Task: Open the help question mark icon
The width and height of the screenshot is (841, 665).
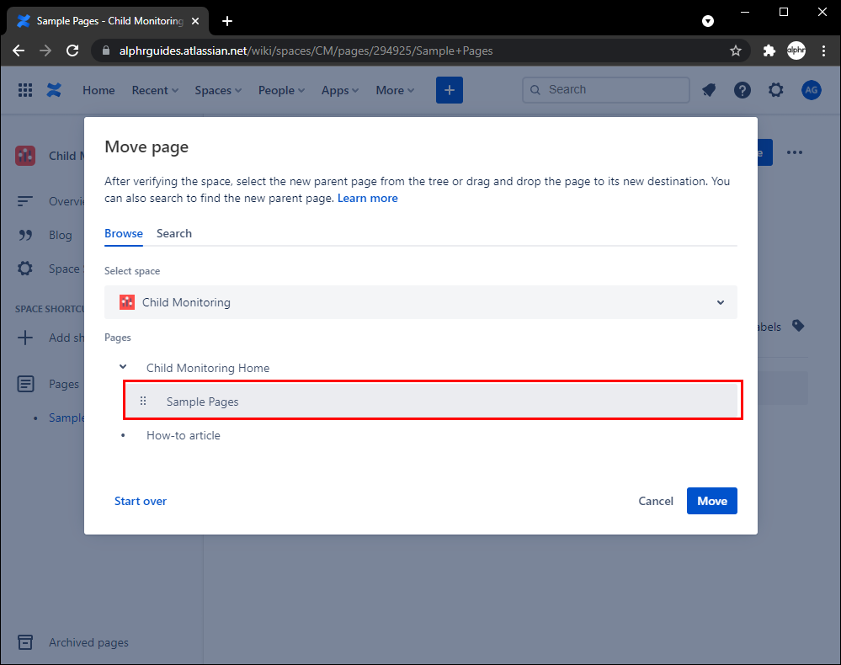Action: 742,90
